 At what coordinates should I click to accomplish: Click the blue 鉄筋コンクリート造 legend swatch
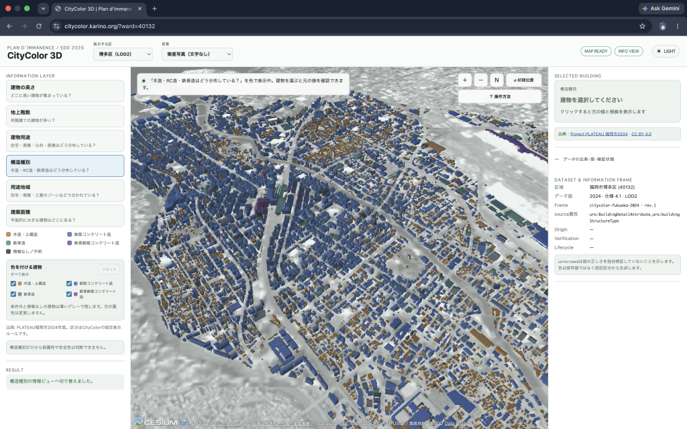(x=69, y=235)
